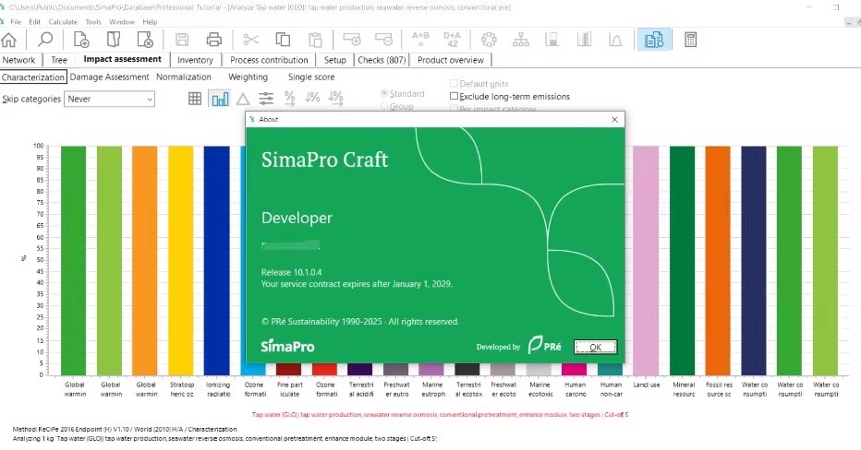The image size is (861, 450).
Task: Click the multi-bar compare icon
Action: click(x=584, y=40)
